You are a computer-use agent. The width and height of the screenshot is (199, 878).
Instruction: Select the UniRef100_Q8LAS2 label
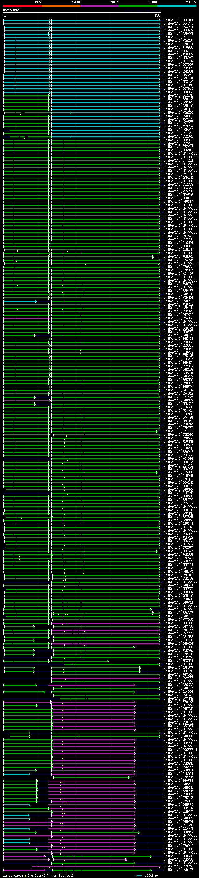tap(178, 30)
